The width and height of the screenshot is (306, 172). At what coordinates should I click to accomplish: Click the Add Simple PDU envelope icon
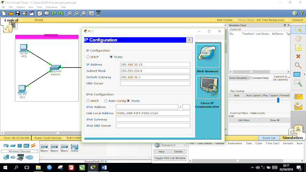(298, 97)
